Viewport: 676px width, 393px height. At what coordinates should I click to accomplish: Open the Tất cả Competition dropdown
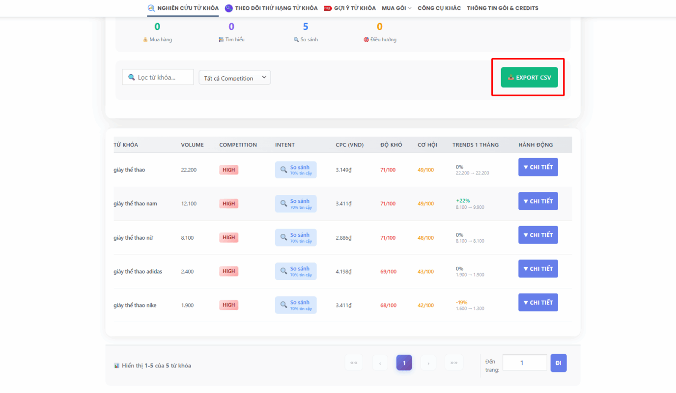tap(234, 78)
